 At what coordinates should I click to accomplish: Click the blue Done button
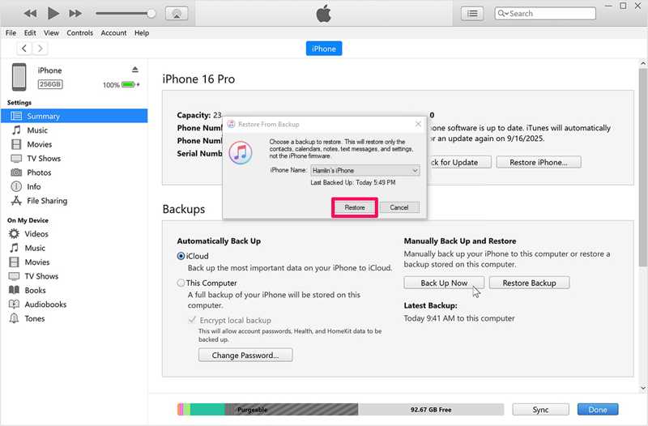click(598, 410)
